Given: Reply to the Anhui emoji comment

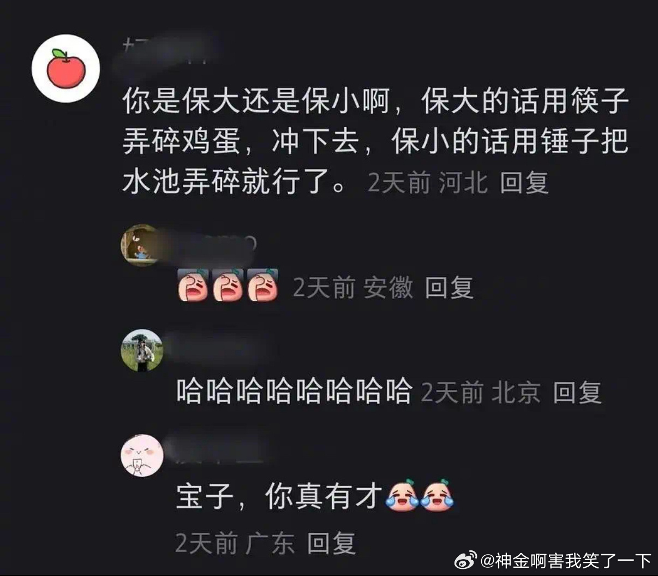Looking at the screenshot, I should click(448, 287).
